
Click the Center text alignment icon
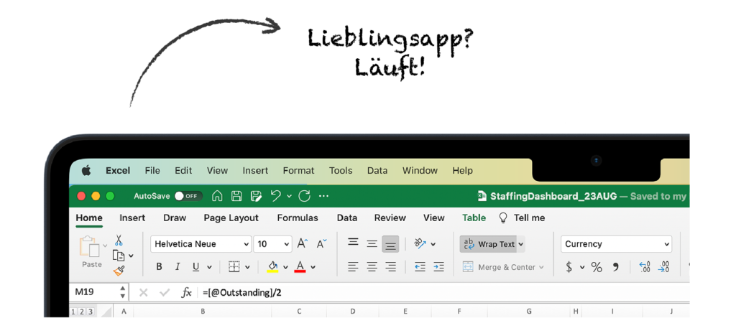click(x=372, y=267)
